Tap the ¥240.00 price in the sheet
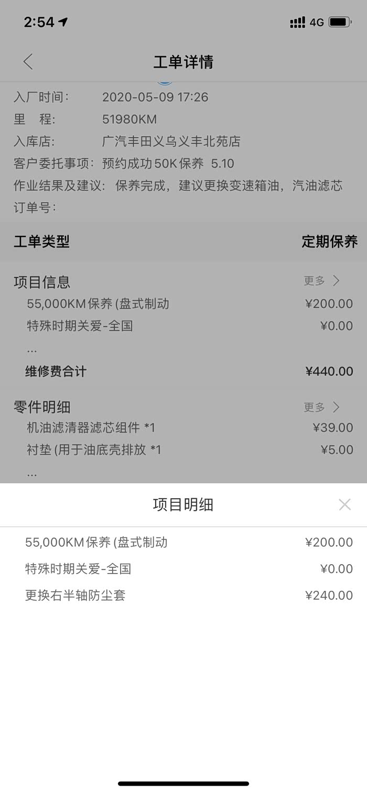Image resolution: width=367 pixels, height=793 pixels. [329, 596]
